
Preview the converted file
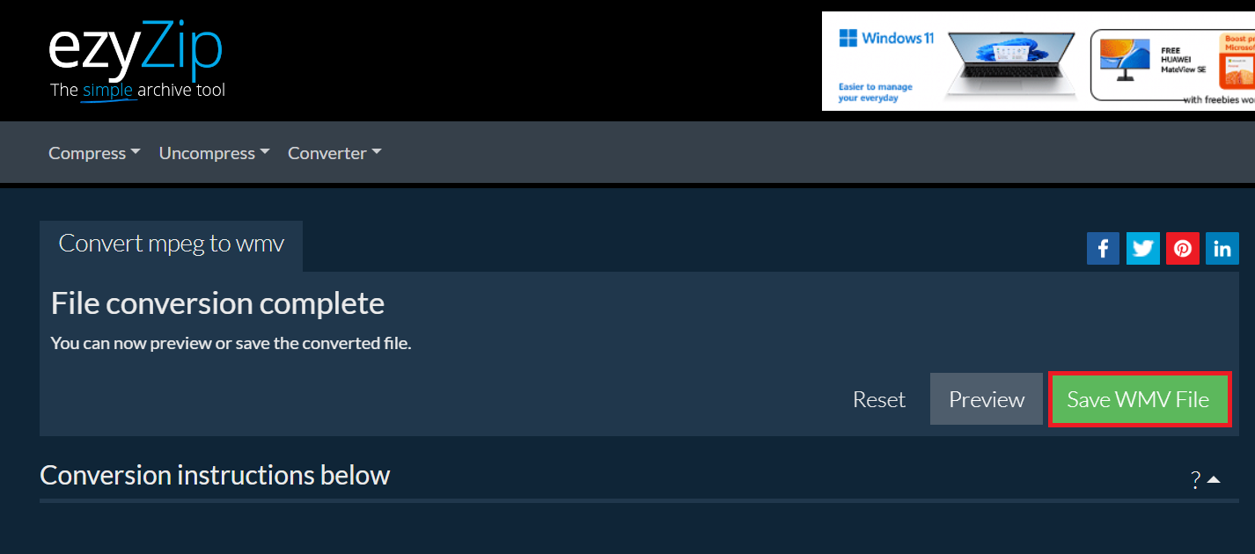click(x=986, y=400)
